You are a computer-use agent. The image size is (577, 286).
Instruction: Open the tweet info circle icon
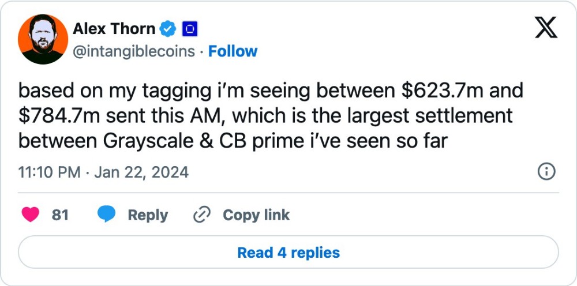click(x=546, y=171)
